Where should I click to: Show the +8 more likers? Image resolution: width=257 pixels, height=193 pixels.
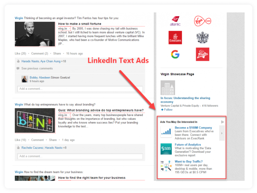pos(65,148)
